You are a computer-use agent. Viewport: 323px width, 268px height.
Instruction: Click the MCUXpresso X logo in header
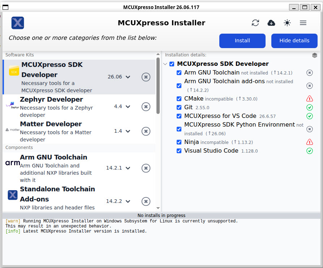tap(17, 23)
